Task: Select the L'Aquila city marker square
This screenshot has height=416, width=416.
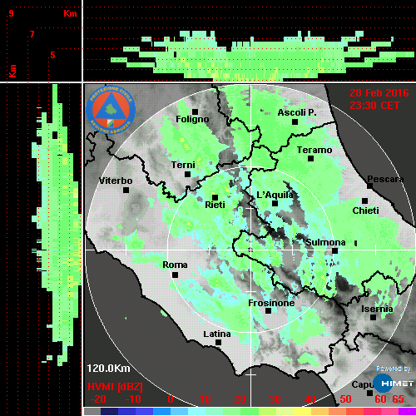Action: pyautogui.click(x=275, y=203)
